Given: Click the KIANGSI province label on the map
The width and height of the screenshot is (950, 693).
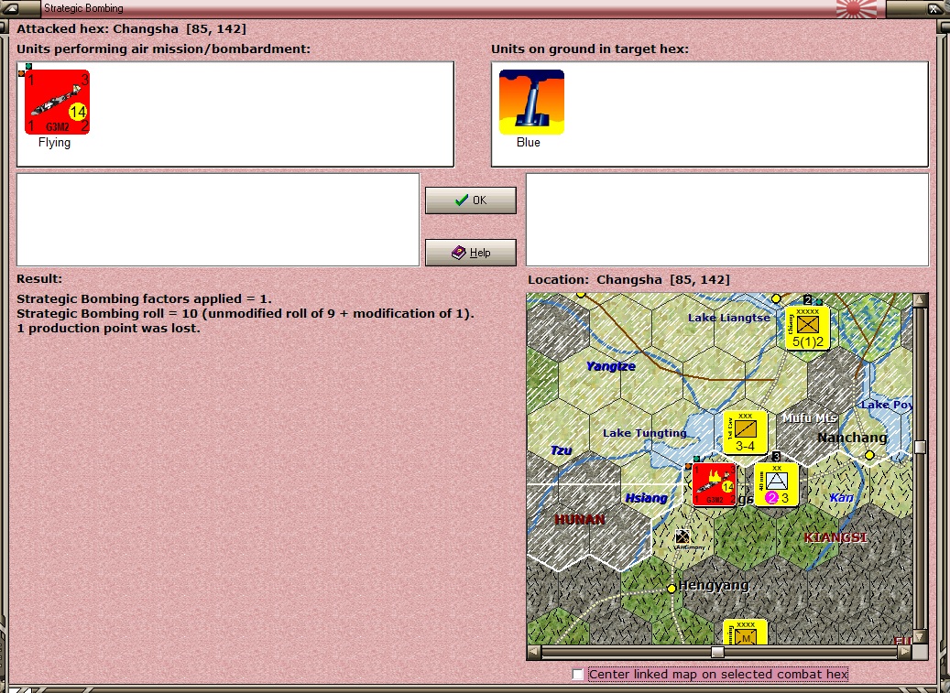Looking at the screenshot, I should tap(835, 536).
